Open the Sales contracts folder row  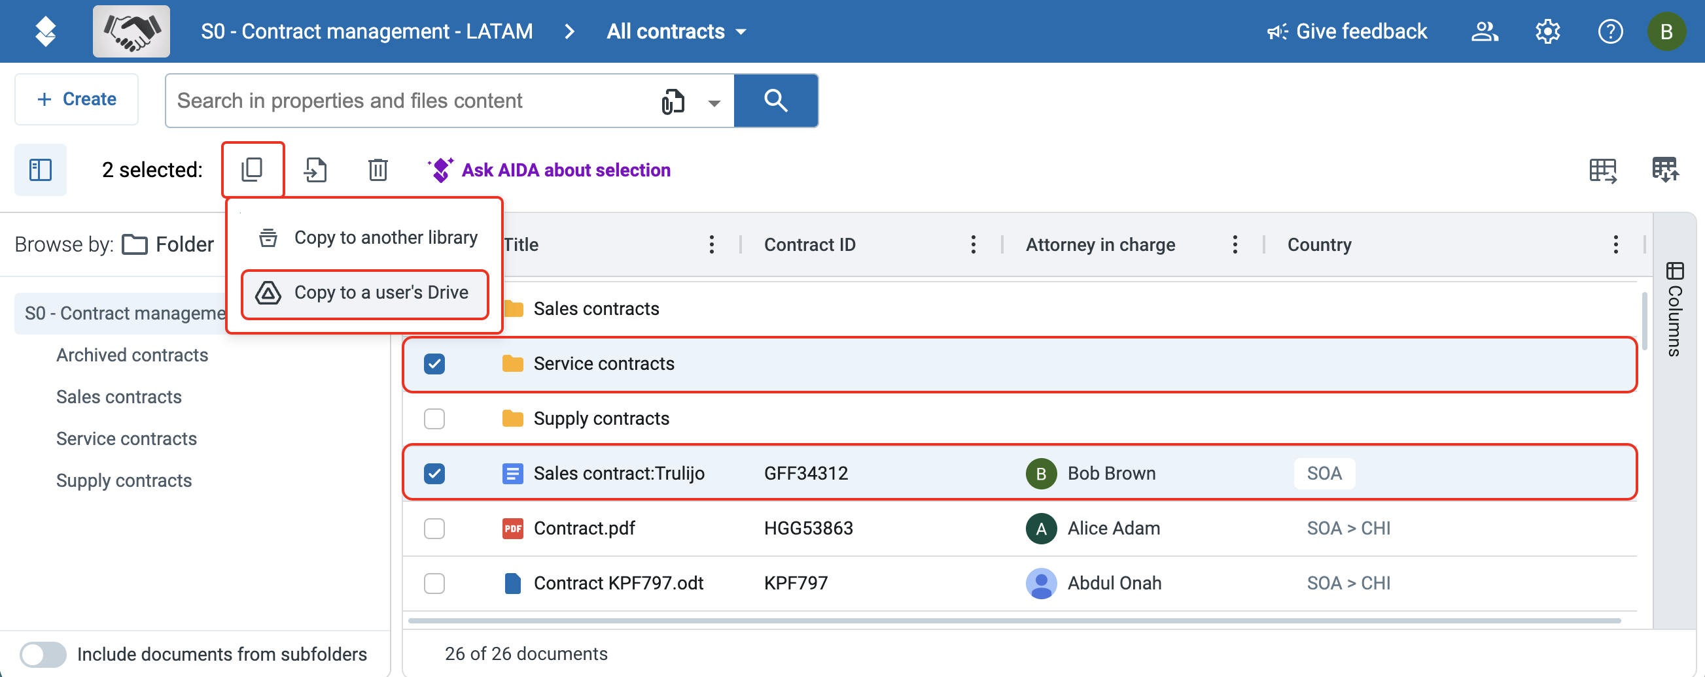coord(595,308)
